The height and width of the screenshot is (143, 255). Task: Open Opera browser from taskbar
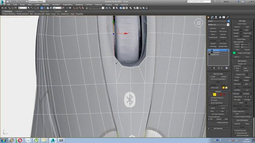pyautogui.click(x=20, y=140)
